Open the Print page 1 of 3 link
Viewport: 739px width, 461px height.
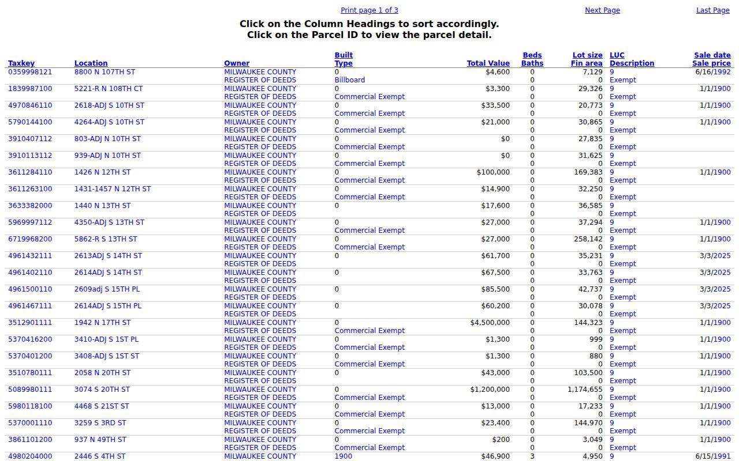tap(369, 10)
